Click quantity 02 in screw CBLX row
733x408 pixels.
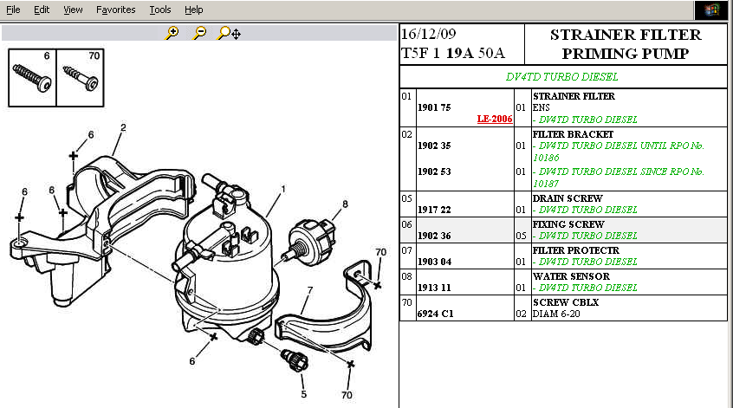tap(522, 314)
